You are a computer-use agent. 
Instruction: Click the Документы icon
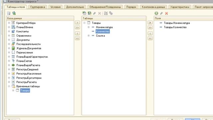point(13,40)
